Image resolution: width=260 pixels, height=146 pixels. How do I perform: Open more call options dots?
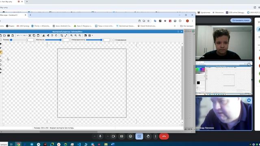tap(155, 136)
